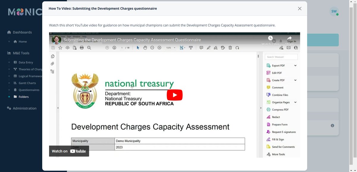Open the Administration sidebar section
The width and height of the screenshot is (357, 172).
tap(22, 108)
